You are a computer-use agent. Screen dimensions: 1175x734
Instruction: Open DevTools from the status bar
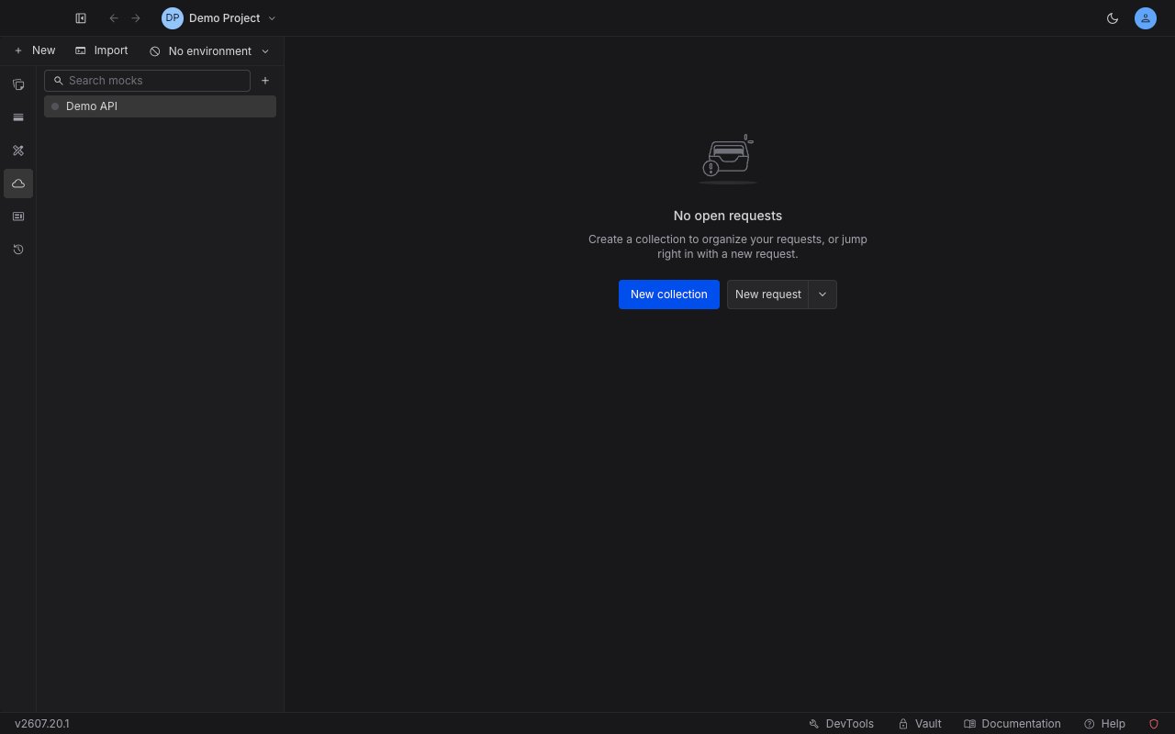coord(841,724)
